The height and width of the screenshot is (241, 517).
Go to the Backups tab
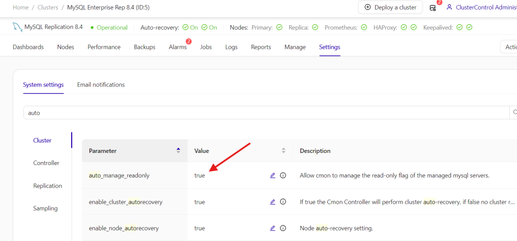coord(144,47)
